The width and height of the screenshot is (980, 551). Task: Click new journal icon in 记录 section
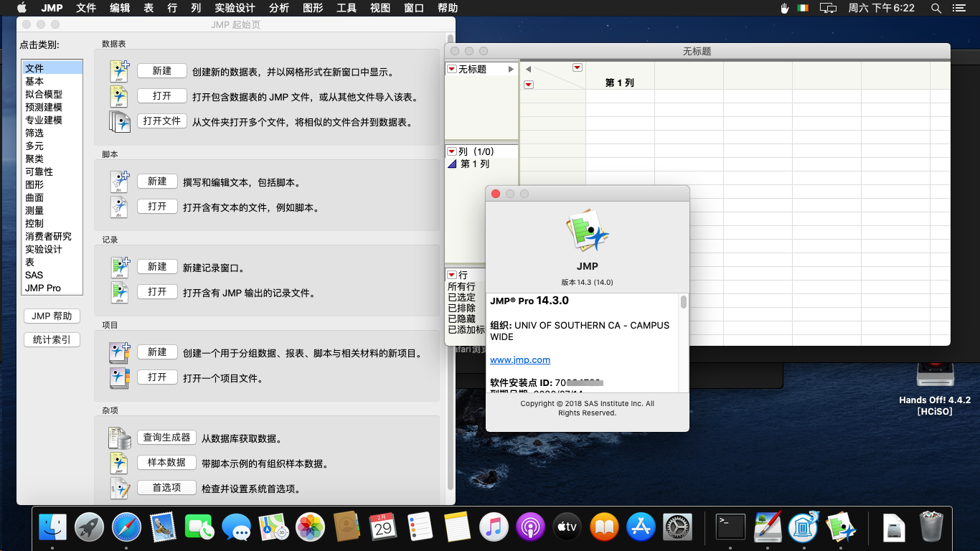(x=119, y=267)
